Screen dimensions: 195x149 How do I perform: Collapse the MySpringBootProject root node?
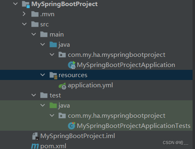point(15,4)
